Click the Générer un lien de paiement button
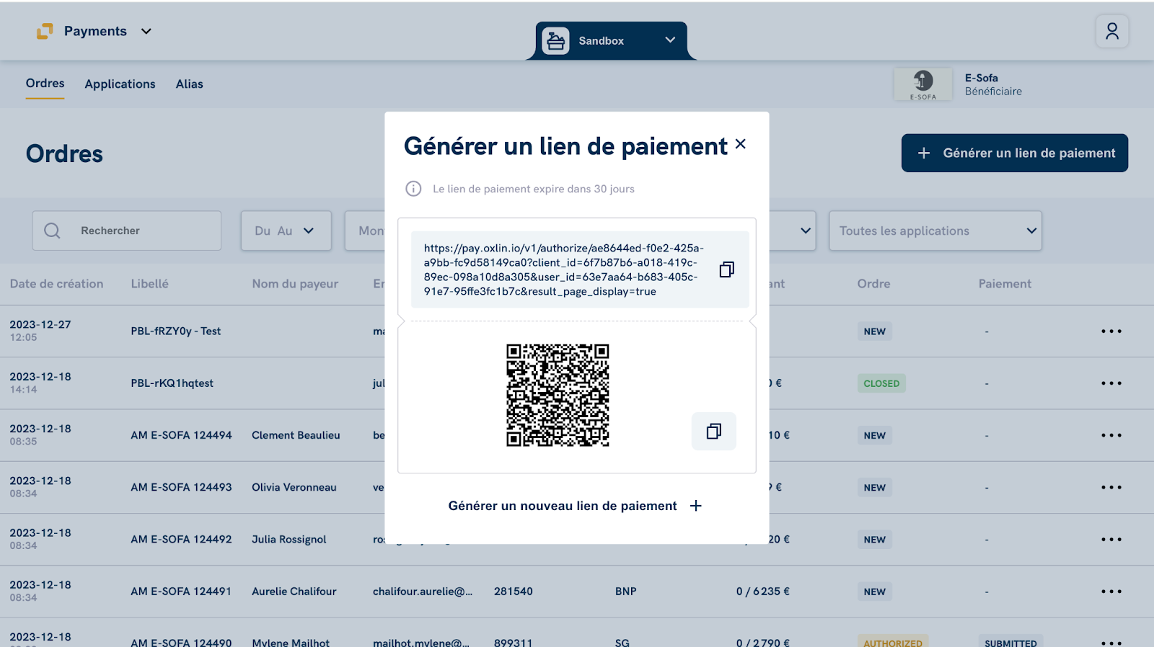 click(1014, 153)
